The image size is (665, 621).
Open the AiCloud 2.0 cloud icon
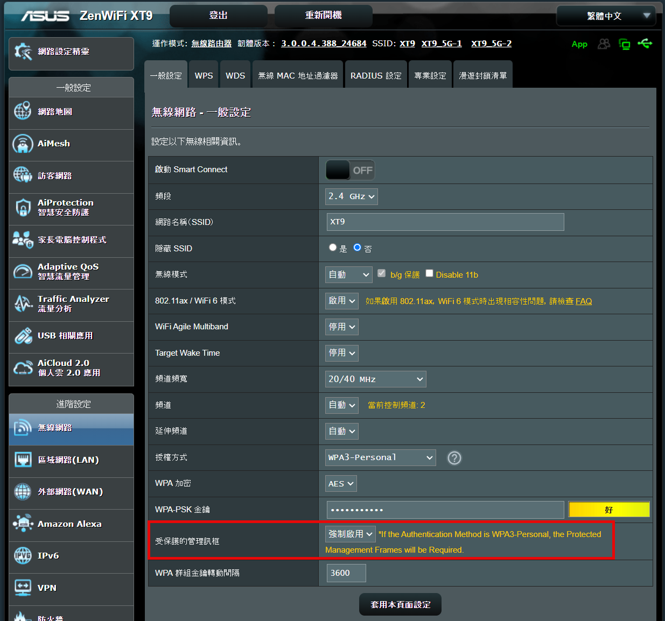point(23,368)
